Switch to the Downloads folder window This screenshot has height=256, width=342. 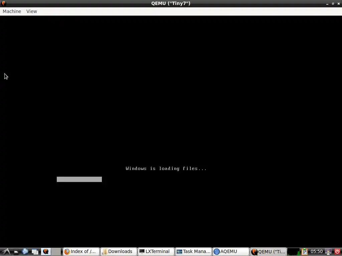tap(119, 251)
